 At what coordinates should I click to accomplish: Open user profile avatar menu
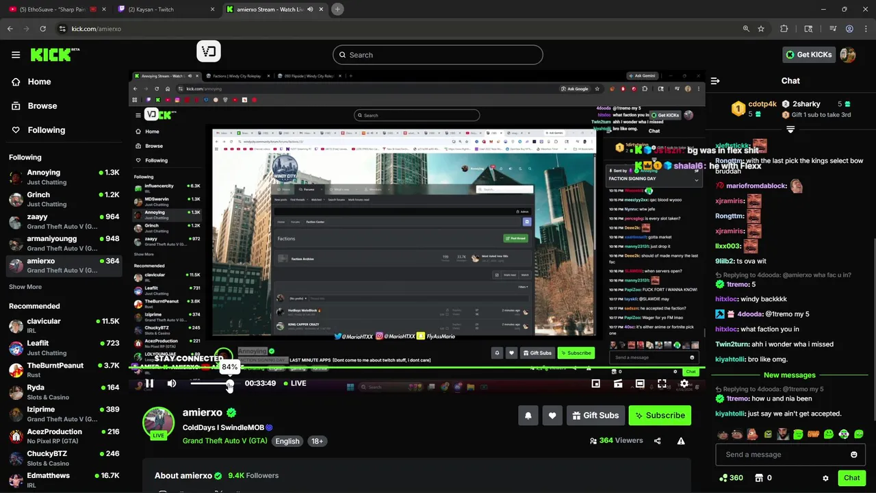(848, 55)
